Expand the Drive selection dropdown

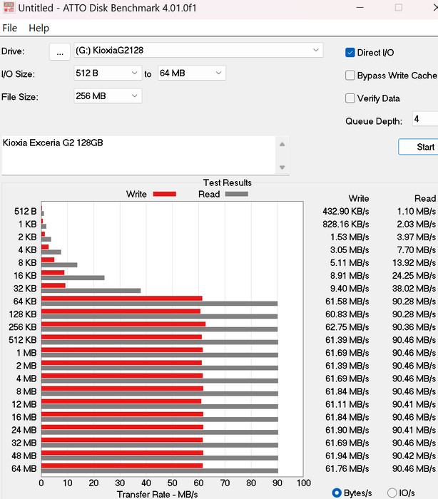(x=198, y=51)
